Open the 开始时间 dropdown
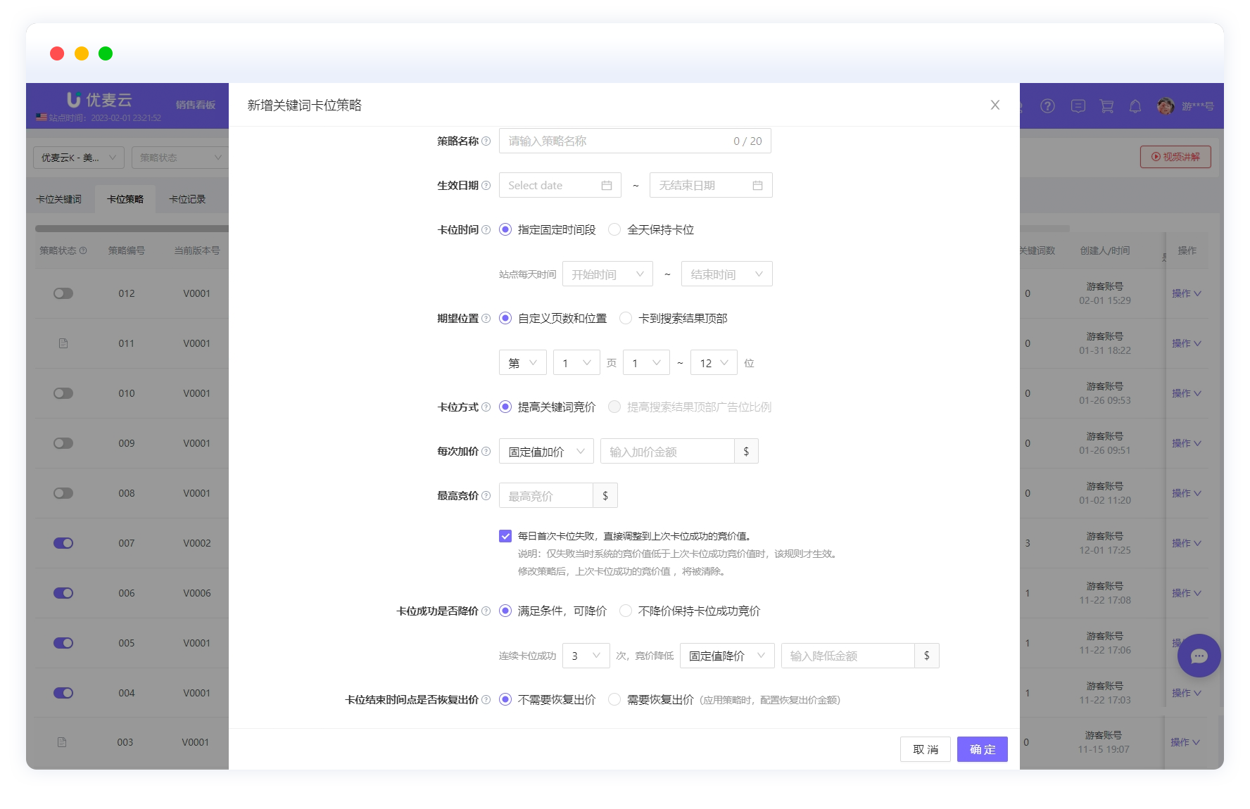The image size is (1250, 809). [x=607, y=274]
